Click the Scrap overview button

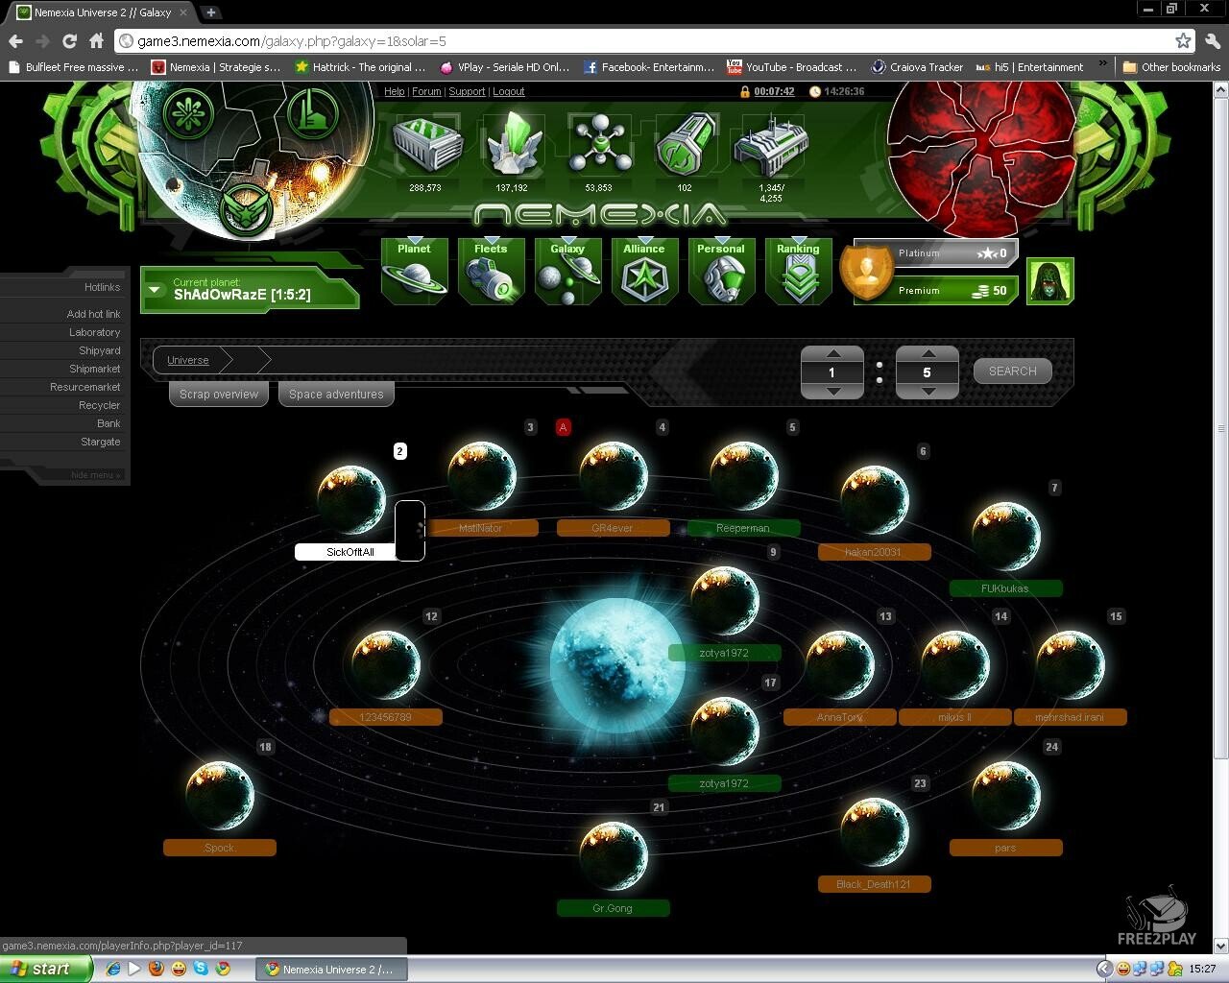(219, 395)
